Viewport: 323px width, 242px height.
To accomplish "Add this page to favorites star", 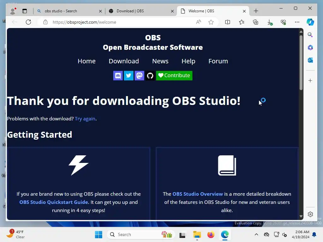I will click(211, 22).
